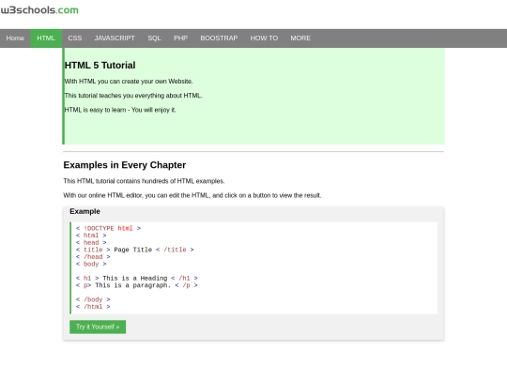Image resolution: width=507 pixels, height=380 pixels.
Task: Click the opening html tag line in code
Action: click(91, 236)
